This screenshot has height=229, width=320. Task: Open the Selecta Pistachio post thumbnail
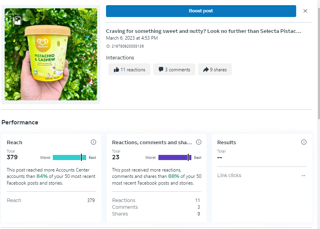coord(51,55)
